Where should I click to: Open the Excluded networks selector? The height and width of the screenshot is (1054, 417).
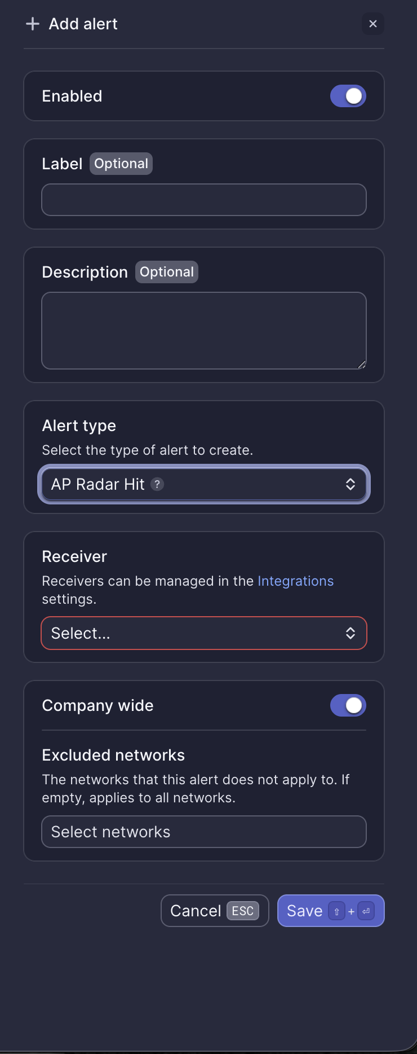pos(203,832)
